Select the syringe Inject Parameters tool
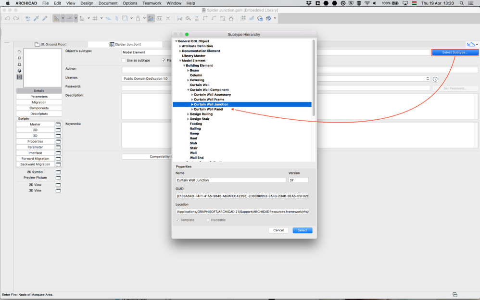Screen dimensions: 480x300 point(45,18)
